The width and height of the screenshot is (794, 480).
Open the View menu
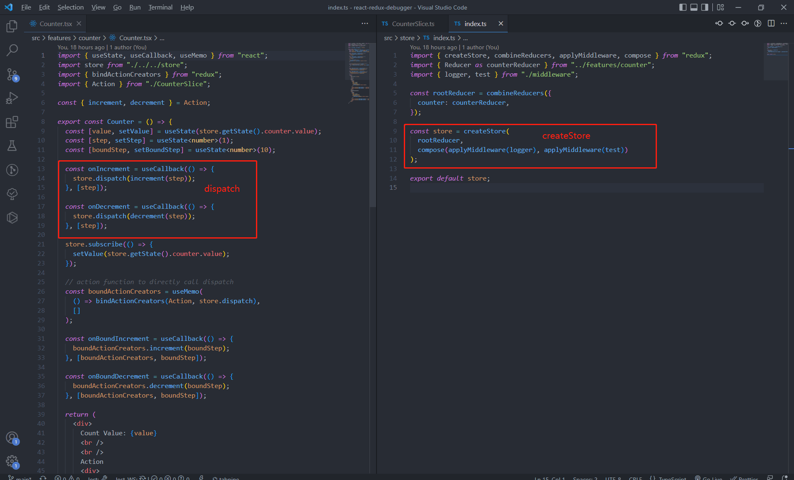98,7
